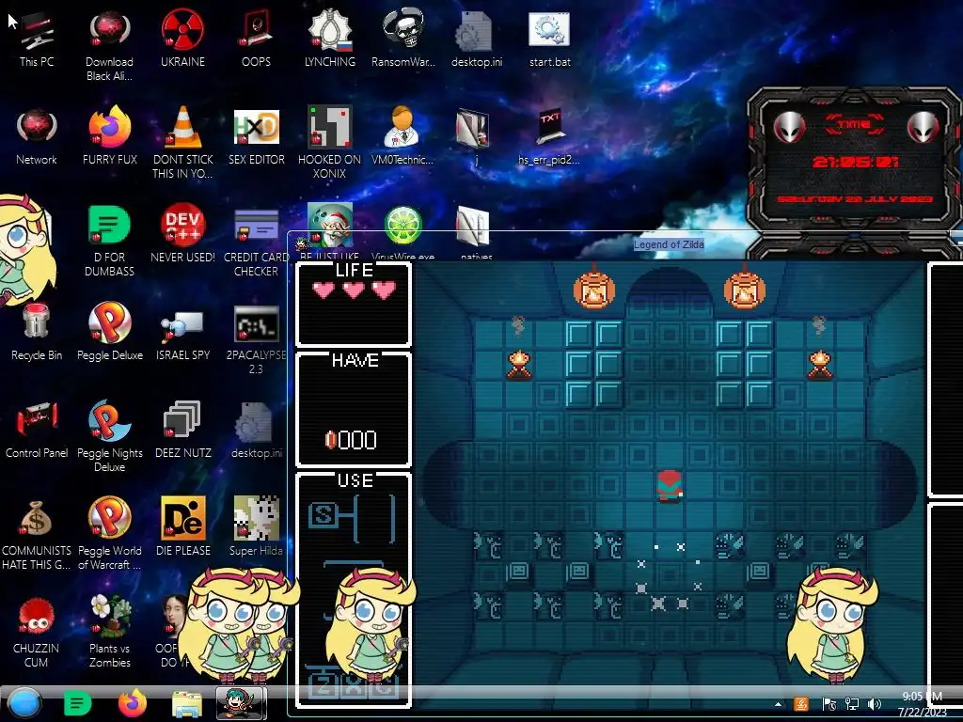Click the Windows Start orb
963x722 pixels.
[24, 703]
